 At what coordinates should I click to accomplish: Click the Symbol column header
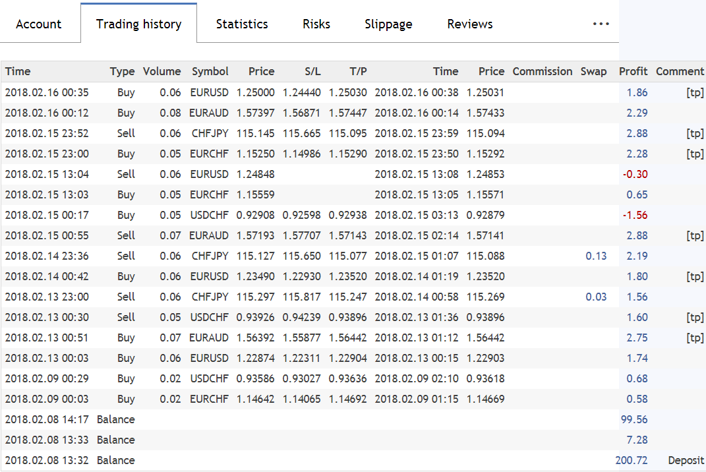210,72
